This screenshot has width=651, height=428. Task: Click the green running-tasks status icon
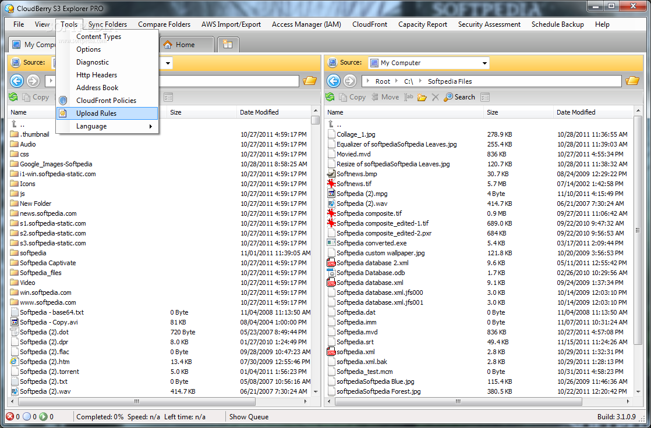[43, 417]
